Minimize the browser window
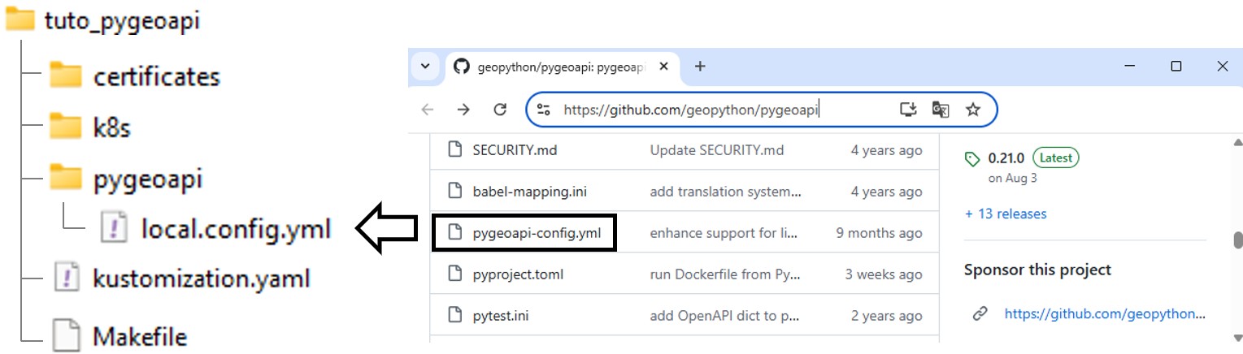 (1131, 67)
